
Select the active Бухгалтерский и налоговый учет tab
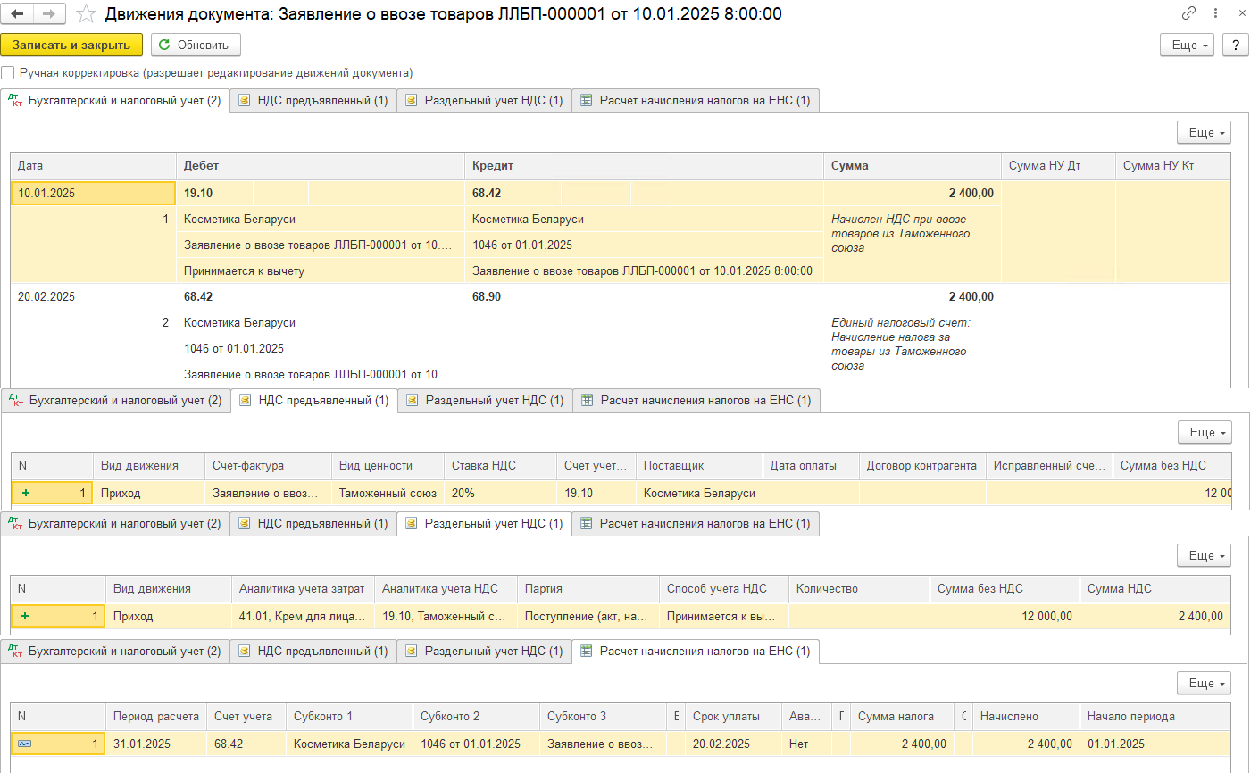point(116,101)
